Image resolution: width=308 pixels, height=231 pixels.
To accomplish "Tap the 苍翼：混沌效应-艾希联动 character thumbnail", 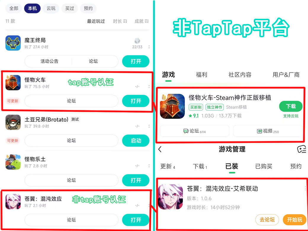I will (170, 197).
